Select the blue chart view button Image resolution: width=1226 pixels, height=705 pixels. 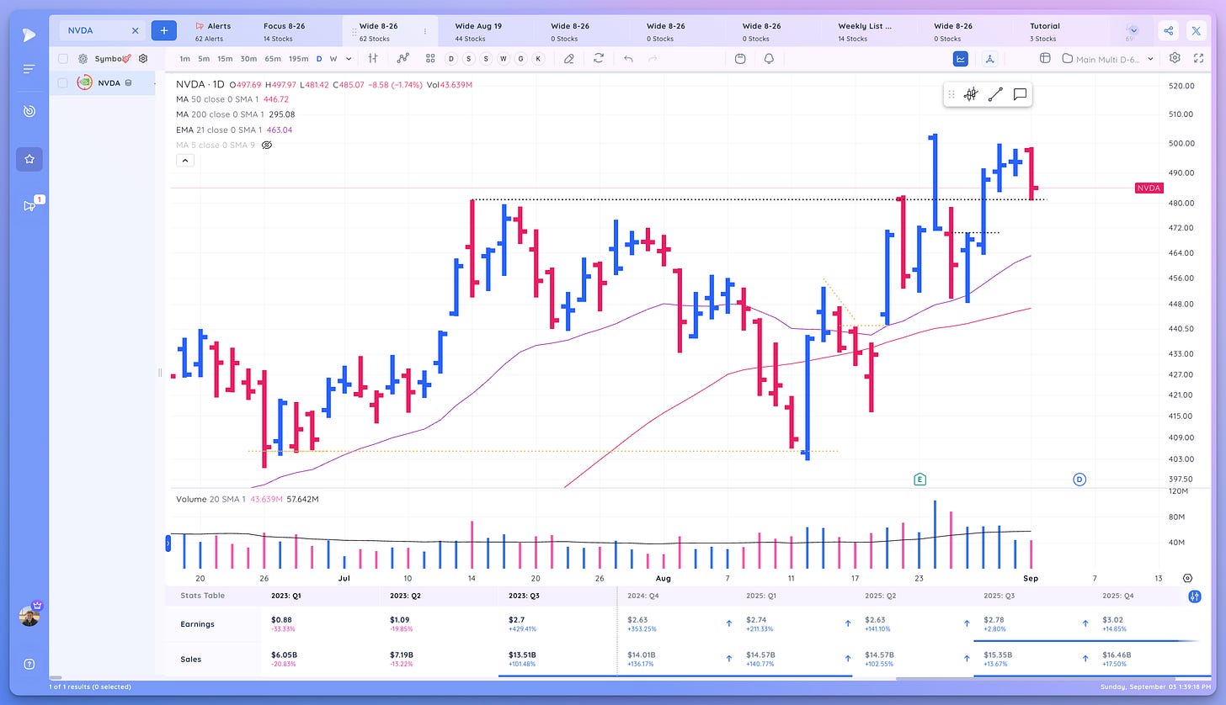960,58
